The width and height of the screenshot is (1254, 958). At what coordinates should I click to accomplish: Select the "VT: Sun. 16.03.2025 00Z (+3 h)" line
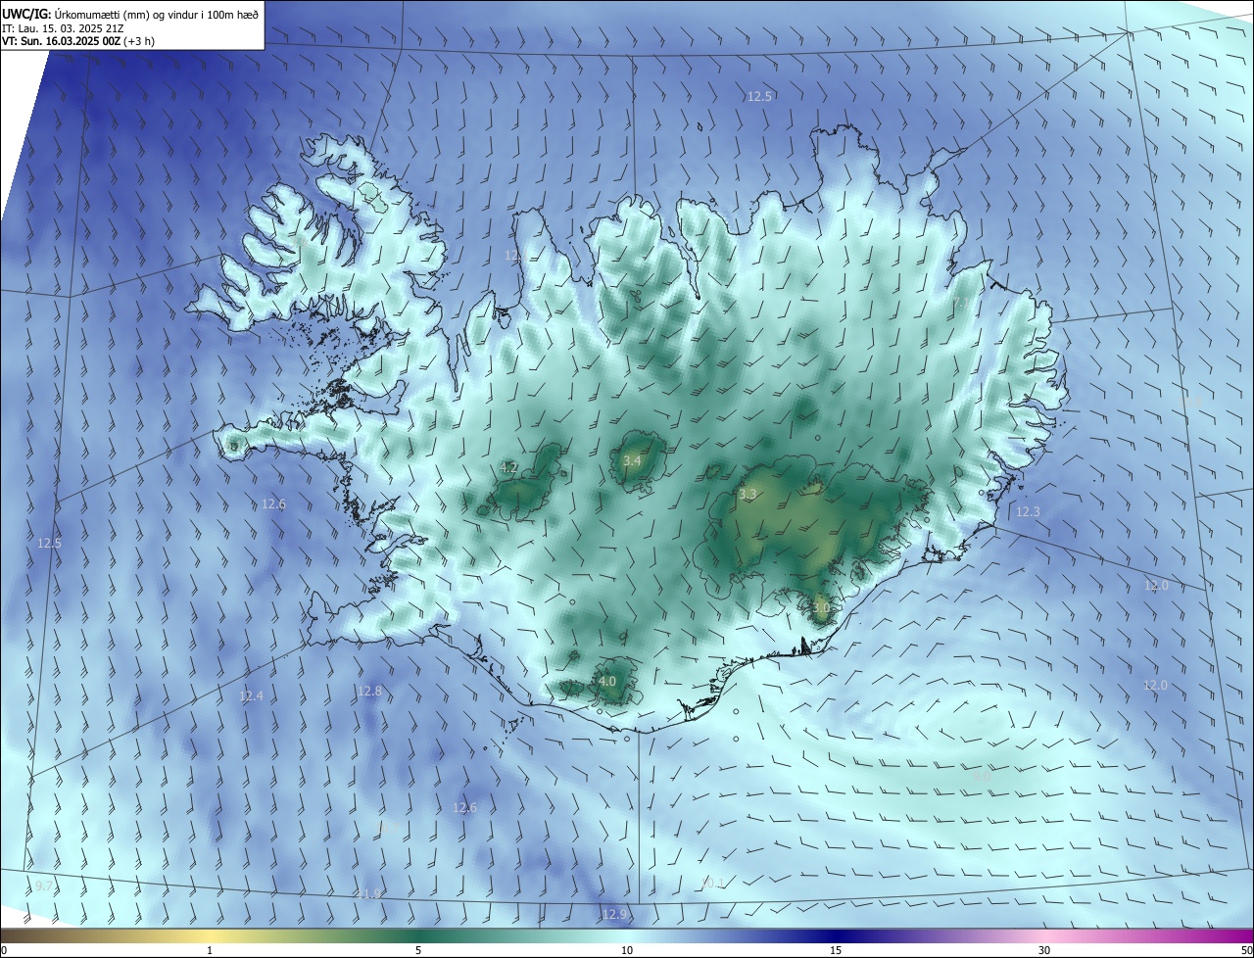coord(78,41)
